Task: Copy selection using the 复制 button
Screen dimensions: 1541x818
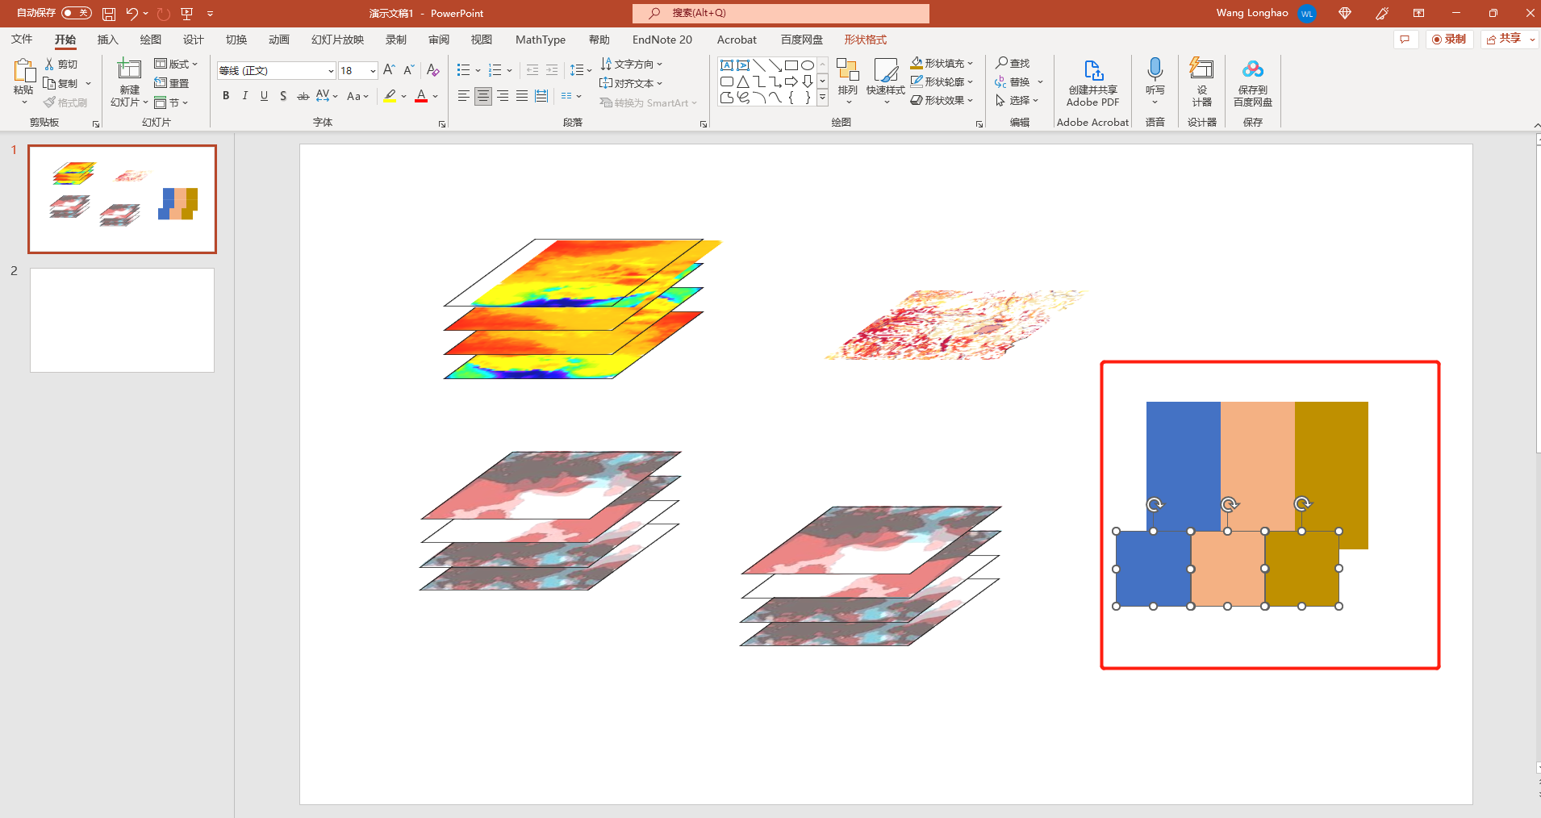Action: click(x=63, y=83)
